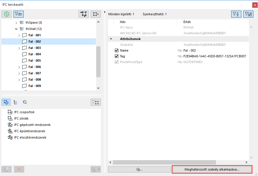This screenshot has height=176, width=258.
Task: Click the wall icon beside Fal - 003
Action: [24, 48]
